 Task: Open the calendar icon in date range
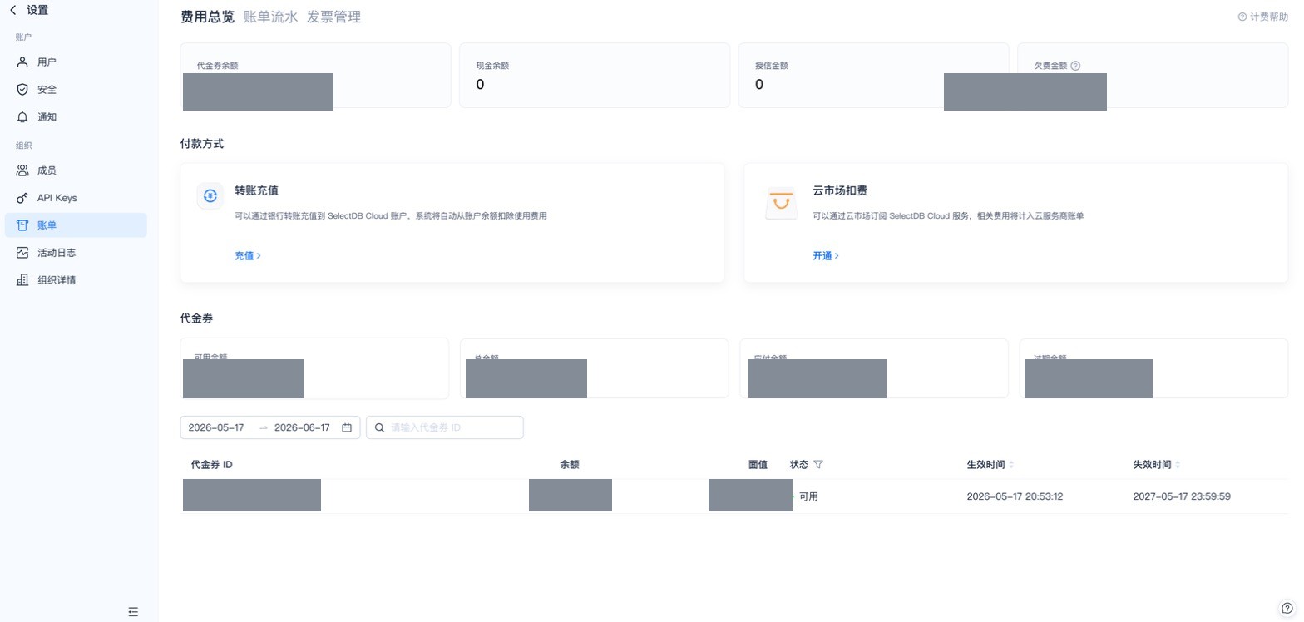click(x=347, y=427)
